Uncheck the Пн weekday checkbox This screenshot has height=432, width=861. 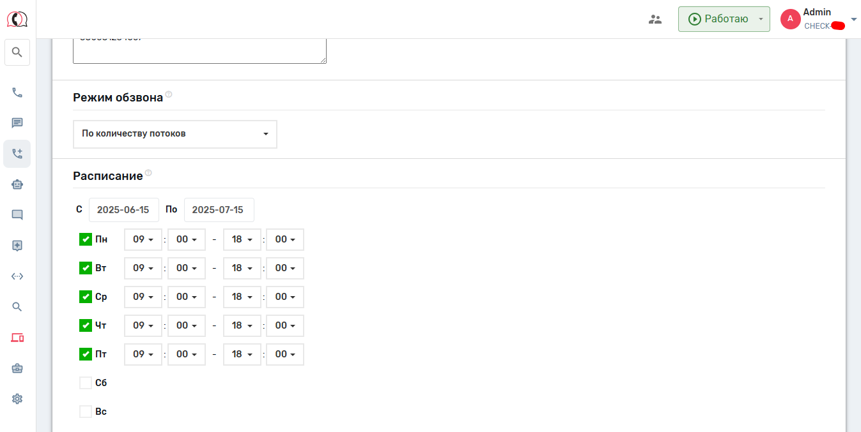(86, 239)
